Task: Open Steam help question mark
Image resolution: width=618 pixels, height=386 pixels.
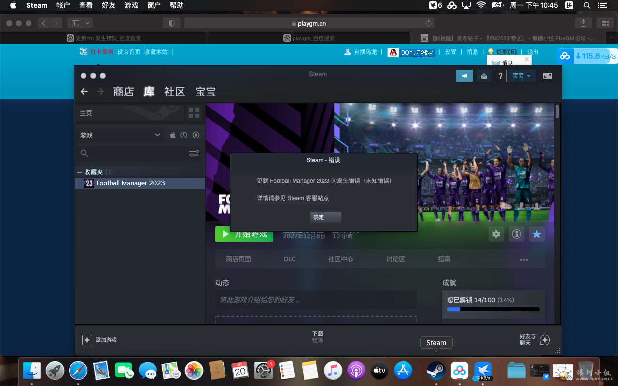Action: [501, 76]
